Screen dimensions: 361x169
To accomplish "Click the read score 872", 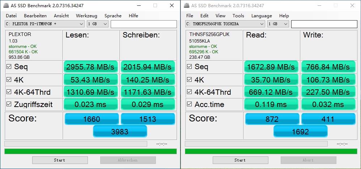I will [x=272, y=119].
